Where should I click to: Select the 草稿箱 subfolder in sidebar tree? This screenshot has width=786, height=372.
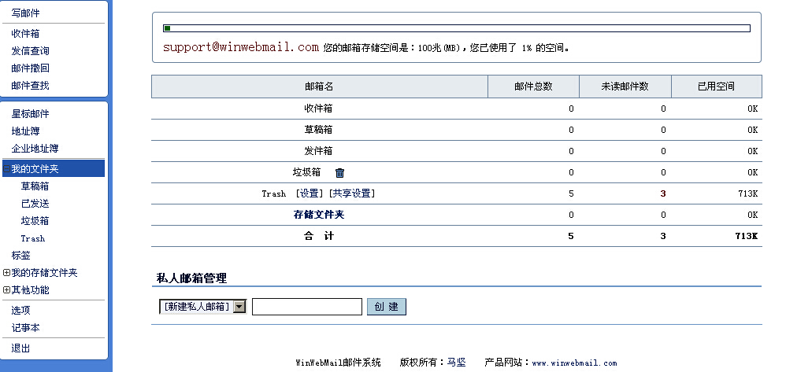click(35, 186)
